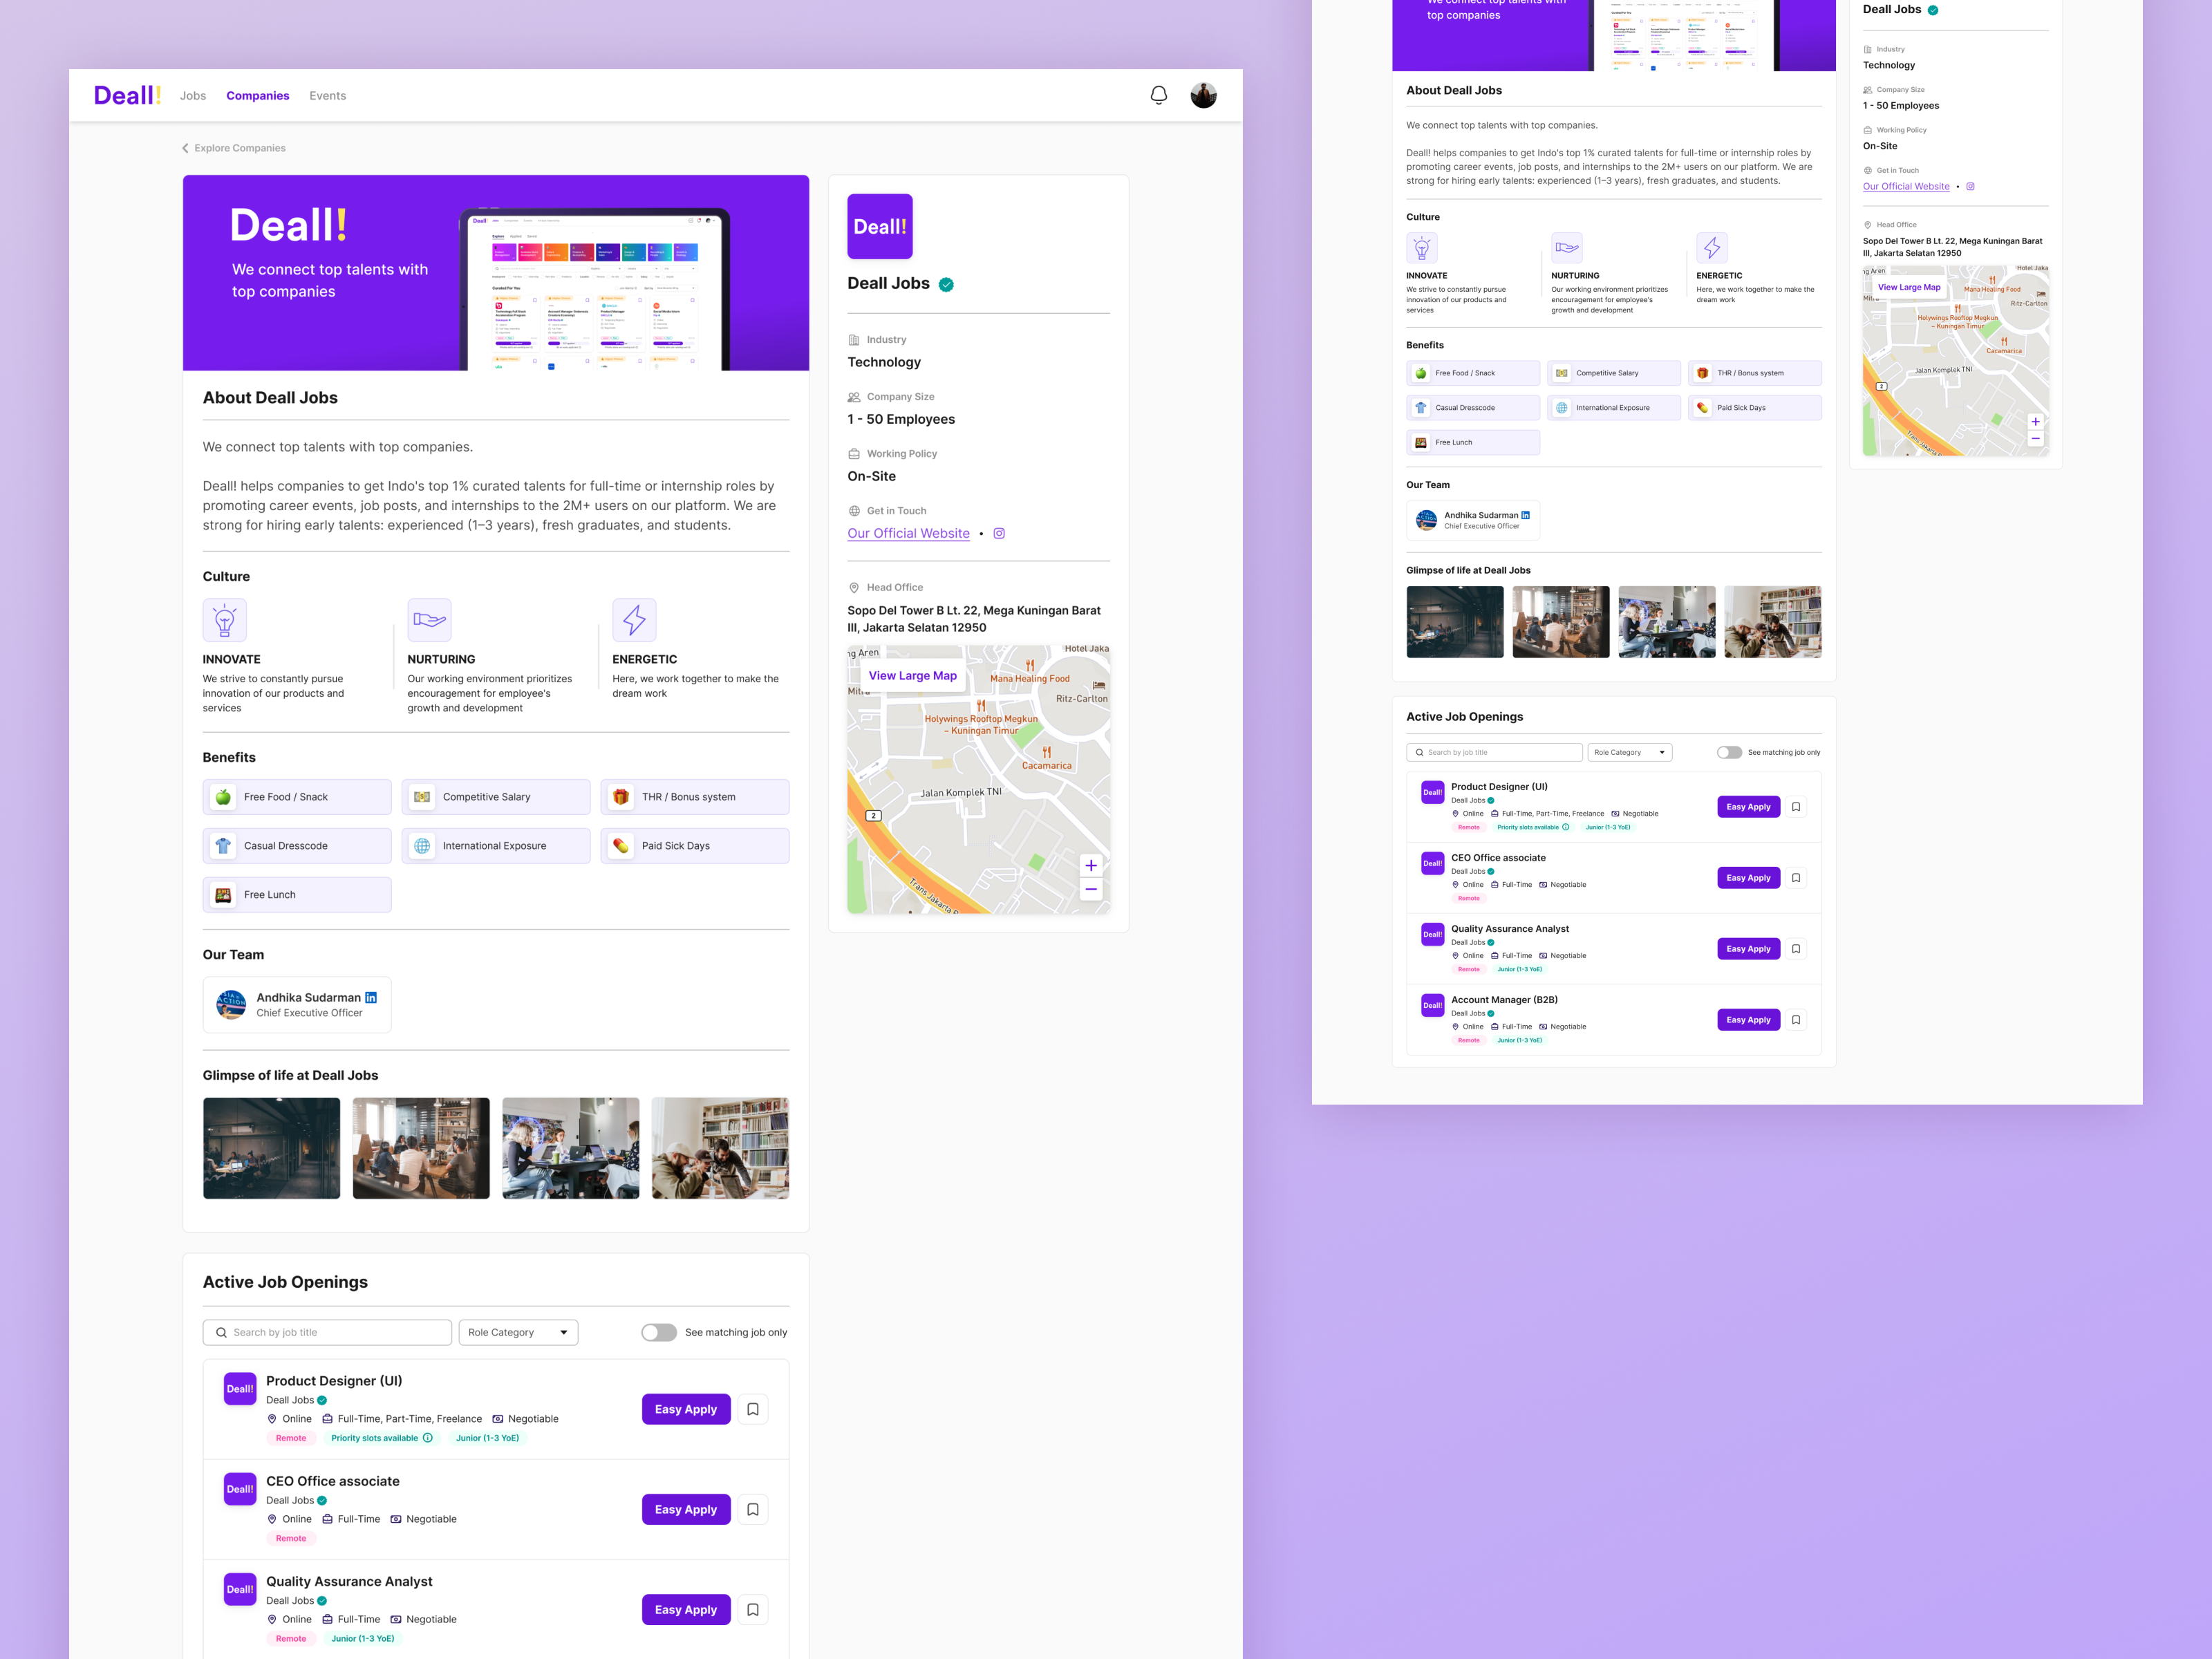2212x1659 pixels.
Task: Open the Instagram icon under Get in Touch
Action: point(999,533)
